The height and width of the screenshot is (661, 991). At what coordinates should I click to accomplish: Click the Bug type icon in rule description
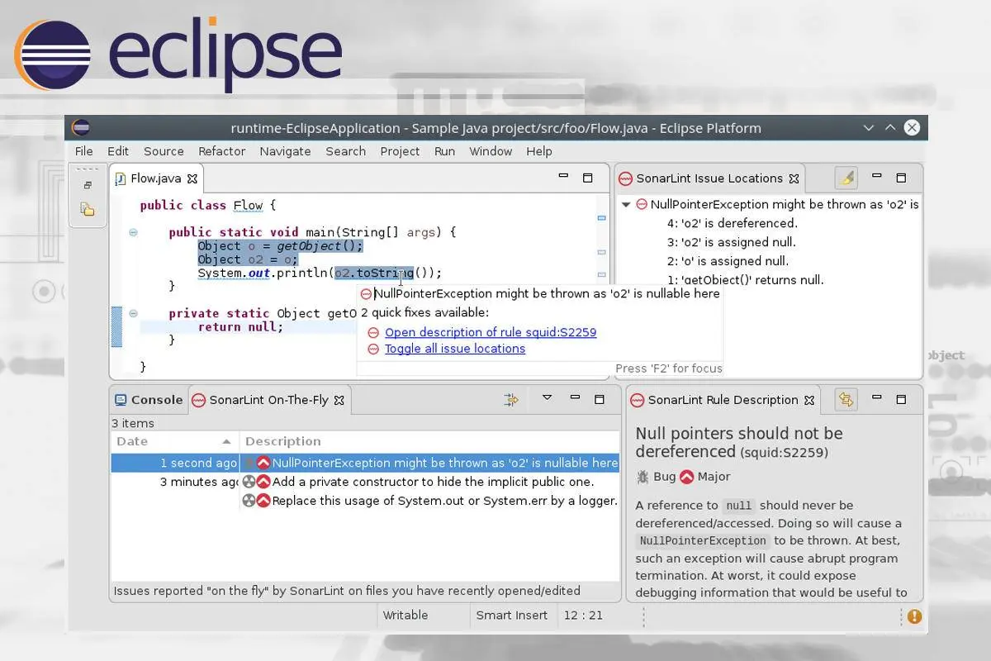coord(642,477)
